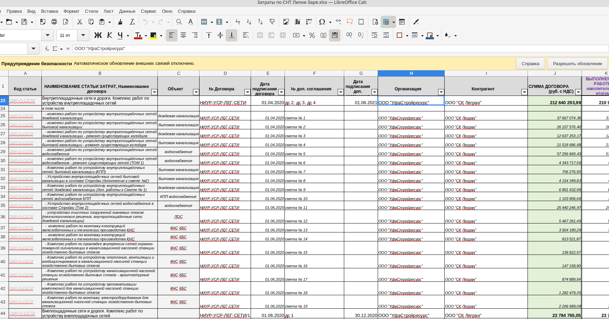Click the Insert Special Character omega icon
Screen dimensions: 609x319
pyautogui.click(x=322, y=22)
